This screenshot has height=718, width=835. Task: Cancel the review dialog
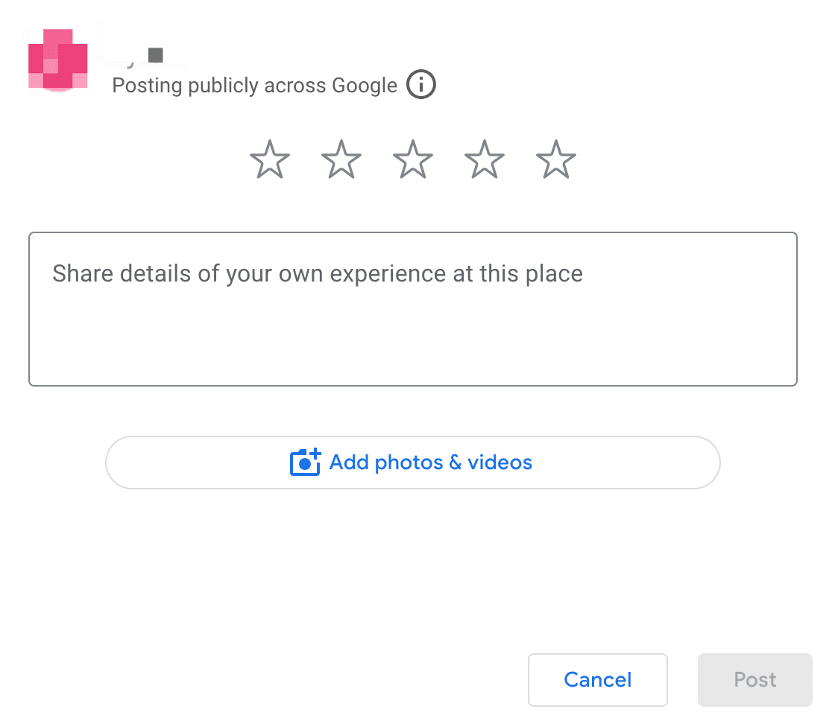pos(597,679)
